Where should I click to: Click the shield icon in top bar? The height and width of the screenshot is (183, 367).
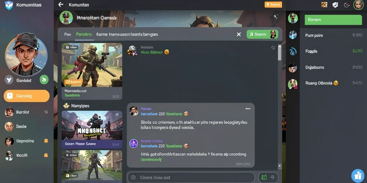click(x=335, y=5)
